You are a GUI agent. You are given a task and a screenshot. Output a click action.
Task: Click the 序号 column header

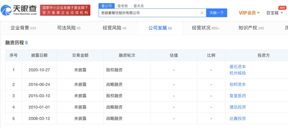click(14, 56)
